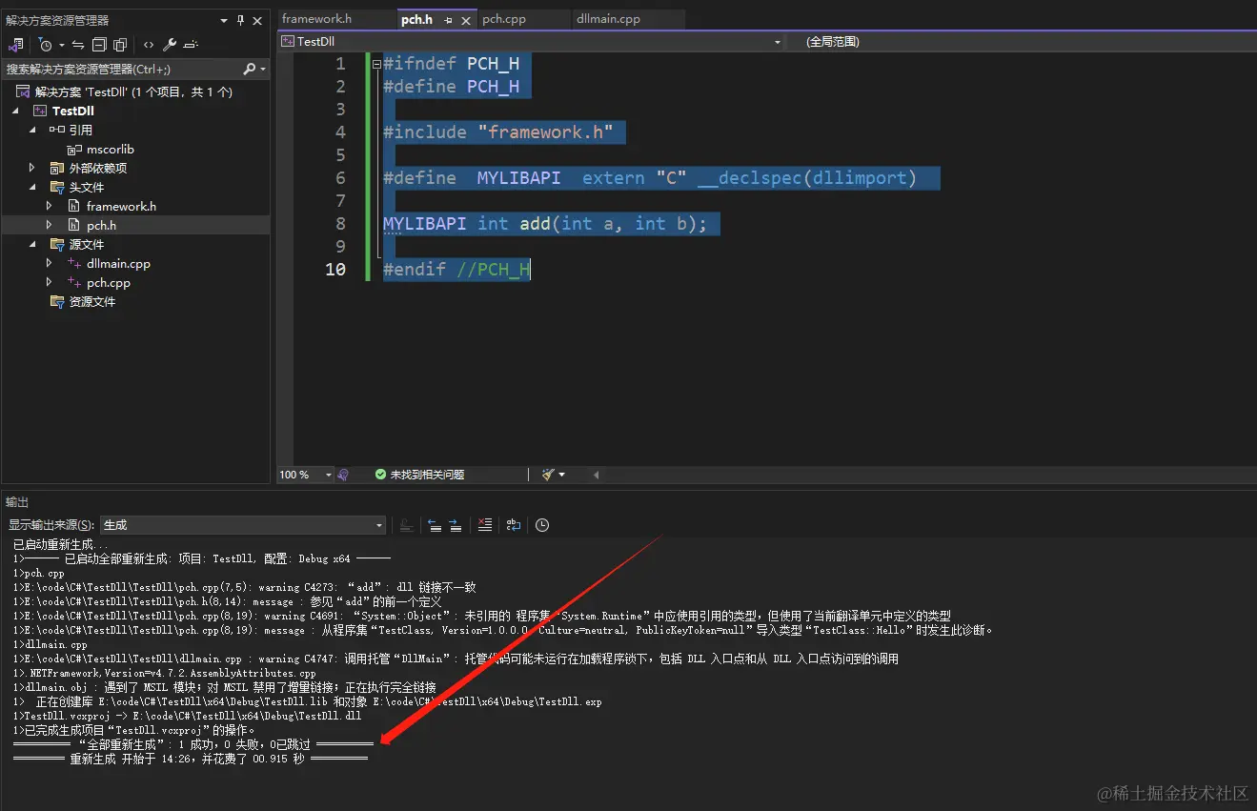Click the 头文件 folder icon
The image size is (1257, 811).
point(57,187)
